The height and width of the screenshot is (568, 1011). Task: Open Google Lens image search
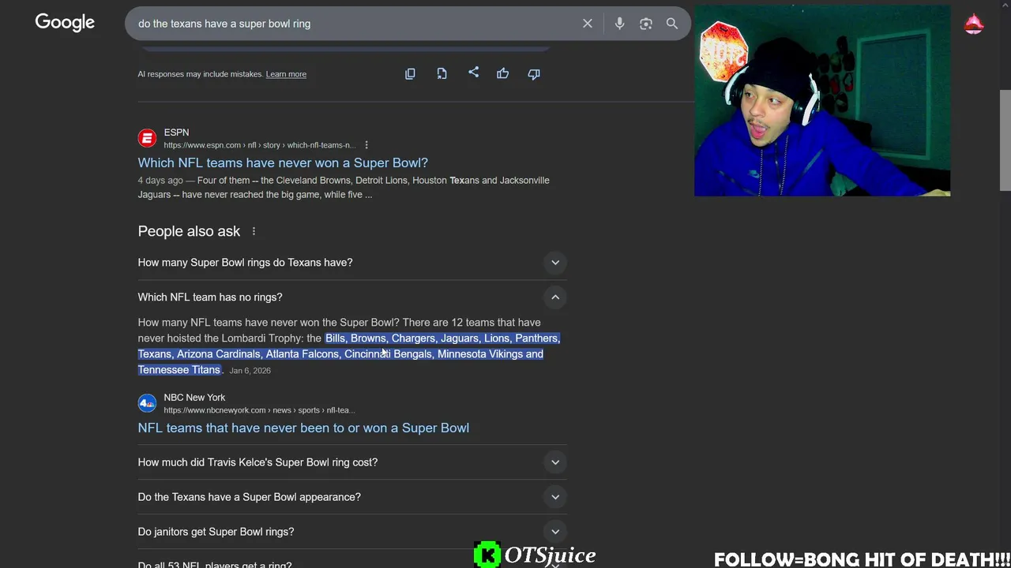646,24
